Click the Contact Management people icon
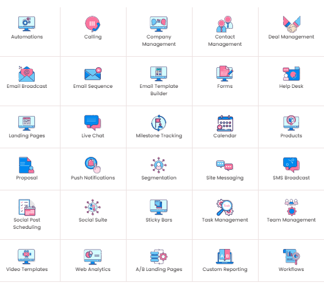Screen dimensions: 324x285 [224, 24]
